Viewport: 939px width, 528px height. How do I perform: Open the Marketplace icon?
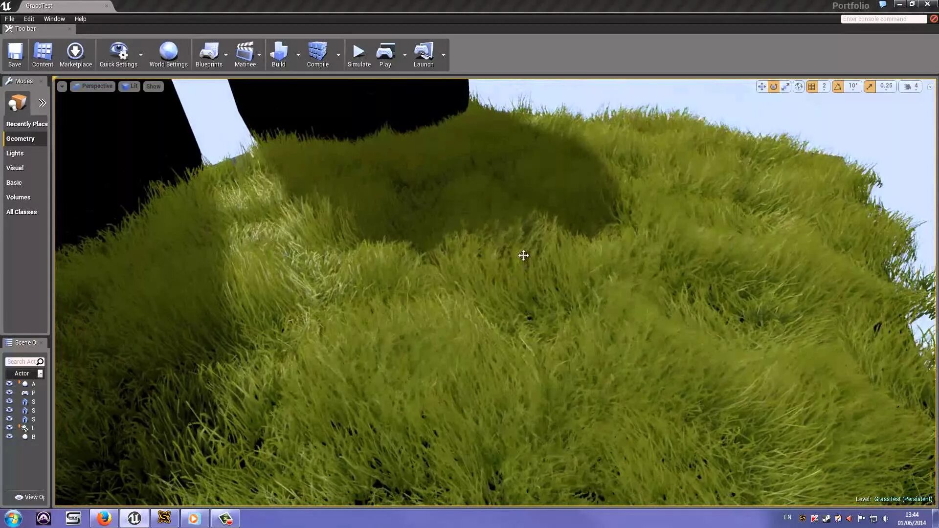point(75,54)
